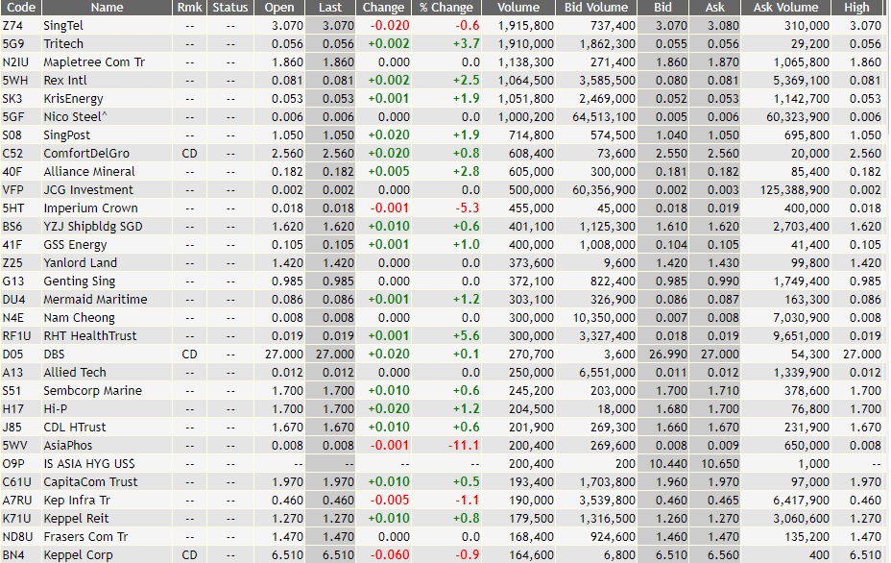
Task: Sort by the Rmk column header
Action: (190, 8)
